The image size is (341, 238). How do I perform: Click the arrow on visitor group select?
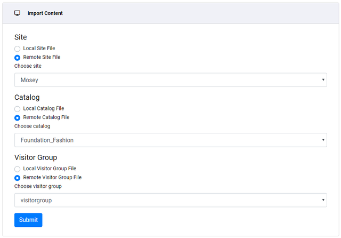click(323, 200)
